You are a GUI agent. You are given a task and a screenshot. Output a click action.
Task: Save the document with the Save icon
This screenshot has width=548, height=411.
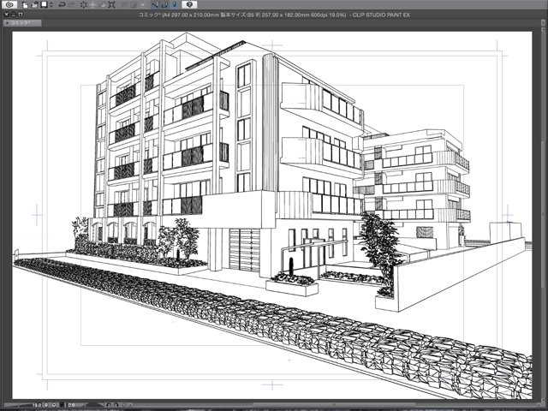click(44, 4)
